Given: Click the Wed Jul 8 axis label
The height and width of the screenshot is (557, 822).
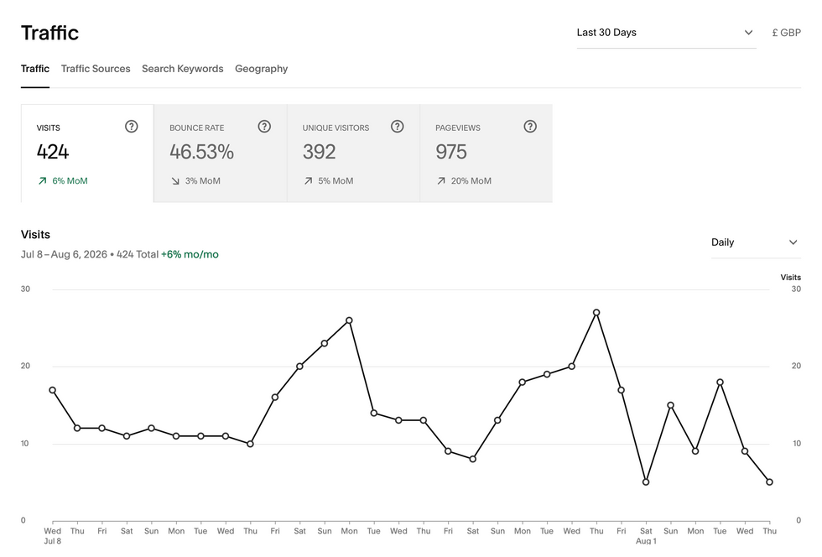Looking at the screenshot, I should pyautogui.click(x=52, y=535).
